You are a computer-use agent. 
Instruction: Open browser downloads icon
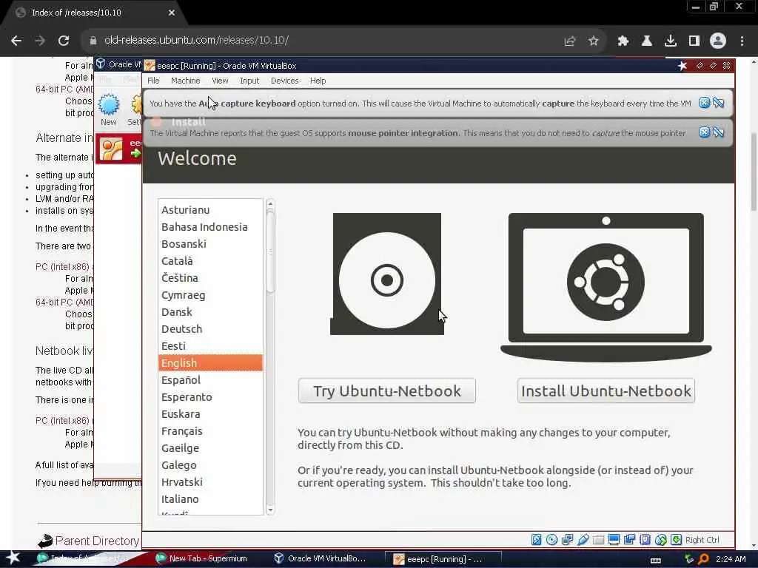671,41
